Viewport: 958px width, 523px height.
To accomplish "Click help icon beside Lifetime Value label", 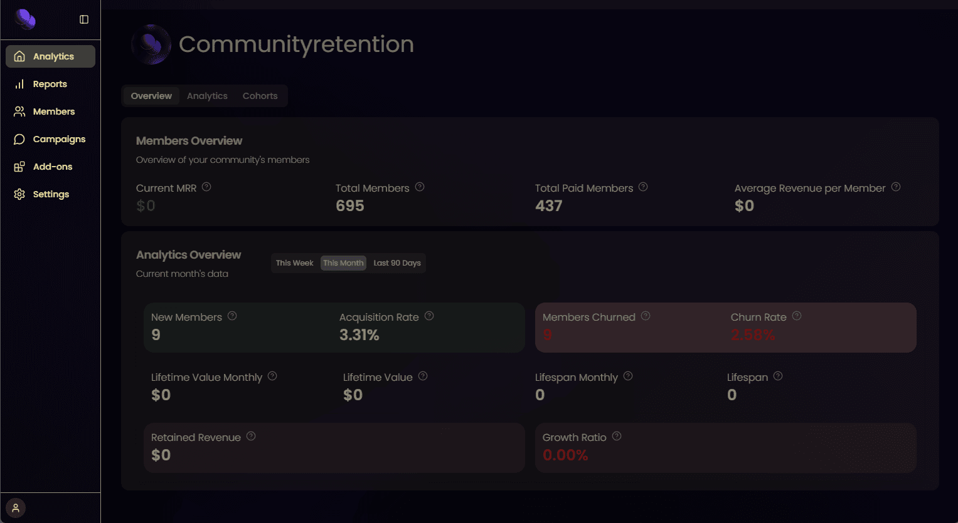I will tap(423, 376).
